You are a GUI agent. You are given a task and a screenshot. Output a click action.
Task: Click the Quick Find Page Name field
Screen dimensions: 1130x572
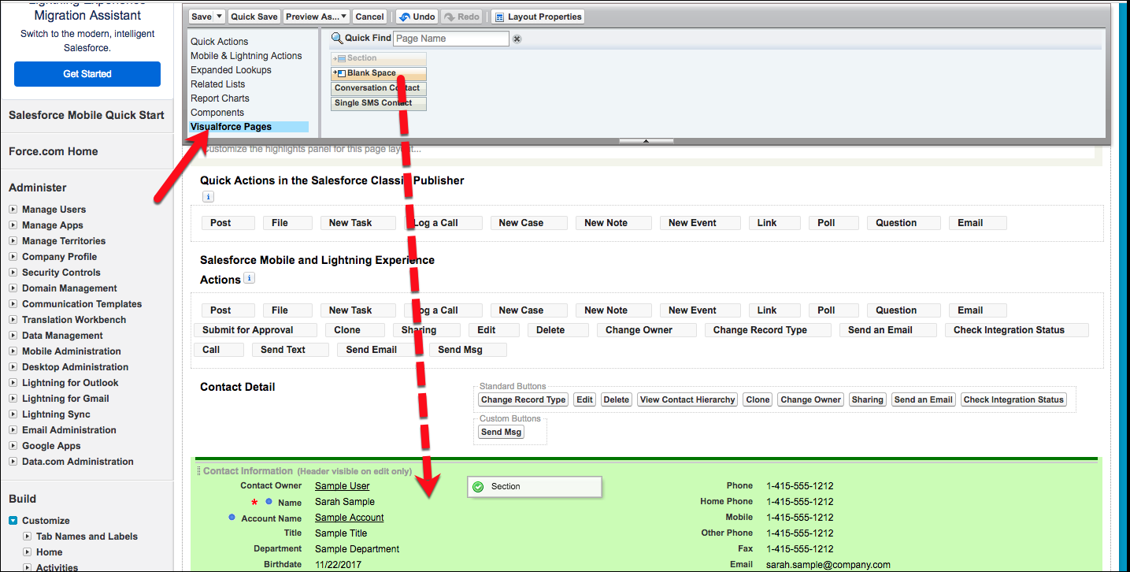pyautogui.click(x=451, y=39)
